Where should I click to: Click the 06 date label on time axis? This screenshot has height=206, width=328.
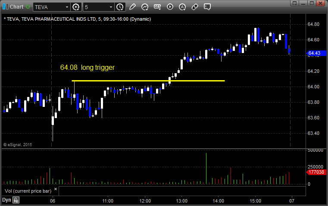coord(53,201)
